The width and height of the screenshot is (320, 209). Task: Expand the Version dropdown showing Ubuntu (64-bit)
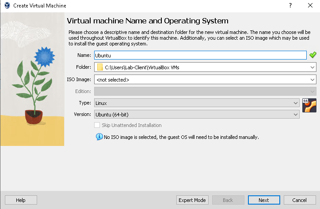[x=197, y=114]
